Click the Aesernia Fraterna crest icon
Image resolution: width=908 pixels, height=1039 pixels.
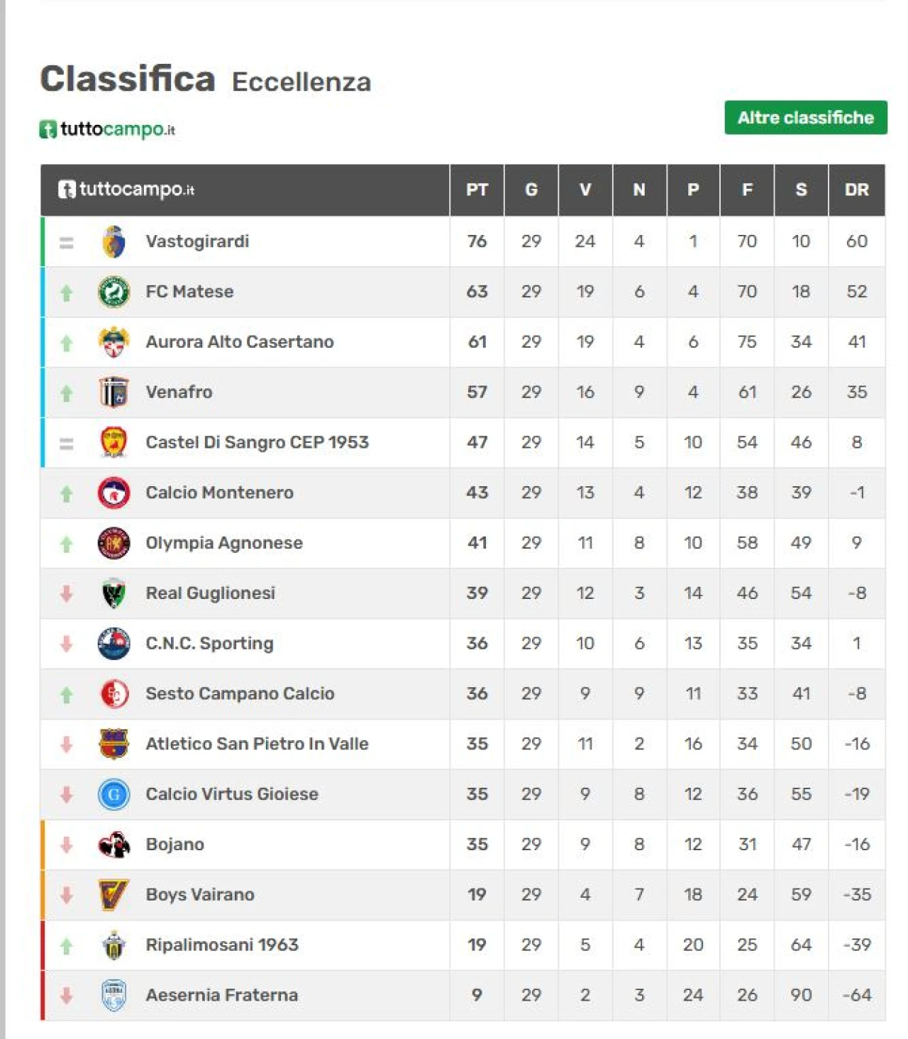coord(114,995)
